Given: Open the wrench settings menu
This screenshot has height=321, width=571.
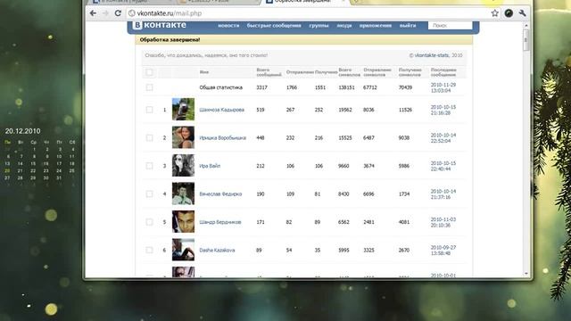Looking at the screenshot, I should 523,13.
